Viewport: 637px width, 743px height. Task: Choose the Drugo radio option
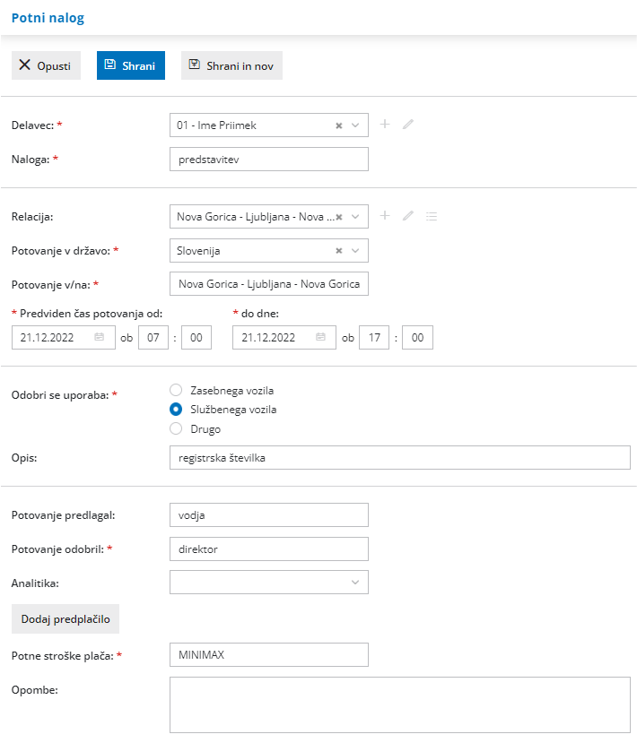coord(176,429)
